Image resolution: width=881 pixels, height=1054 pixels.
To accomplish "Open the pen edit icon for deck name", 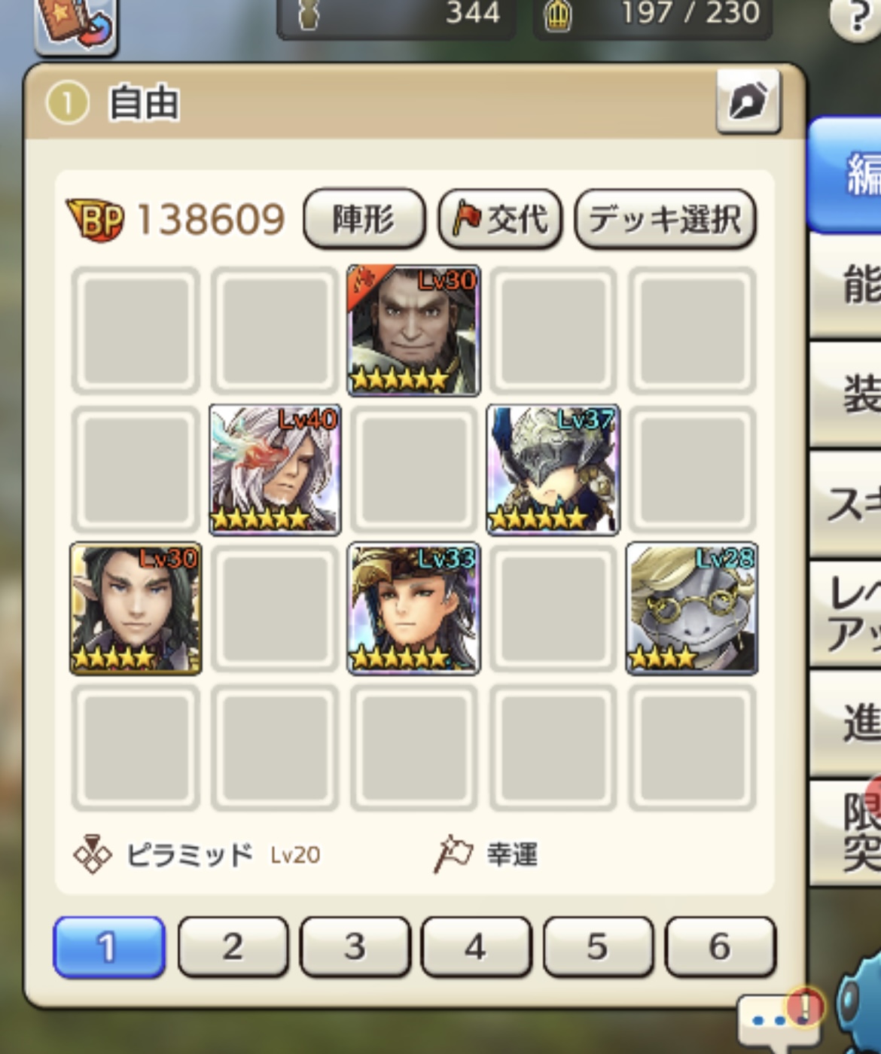I will [x=748, y=102].
